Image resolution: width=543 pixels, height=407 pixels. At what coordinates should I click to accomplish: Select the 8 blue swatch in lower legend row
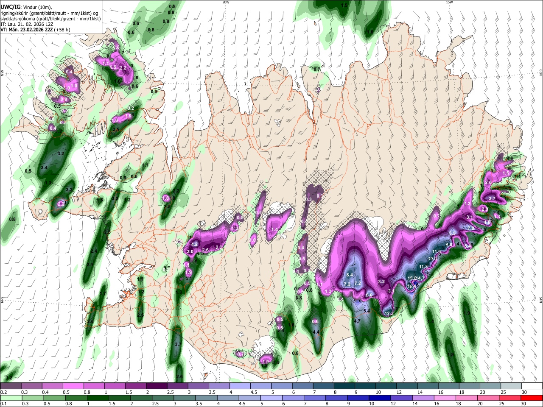pos(336,398)
